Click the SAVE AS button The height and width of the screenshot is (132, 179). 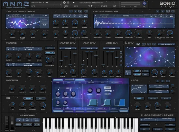[104, 6]
